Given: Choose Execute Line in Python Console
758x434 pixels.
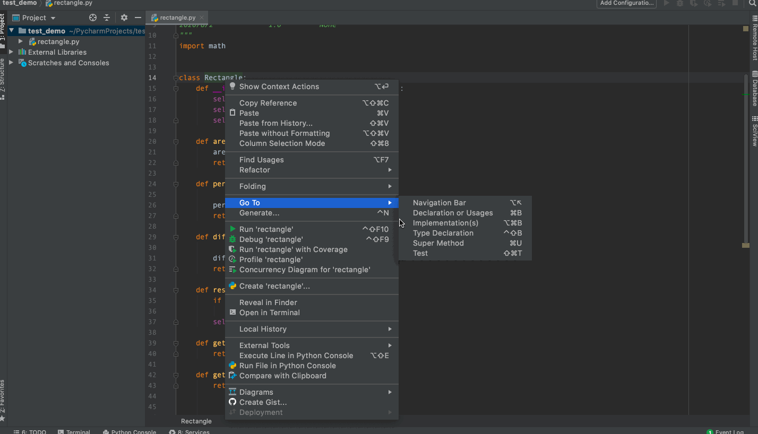Looking at the screenshot, I should pos(312,355).
